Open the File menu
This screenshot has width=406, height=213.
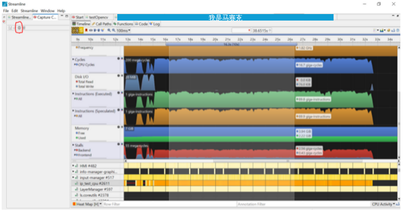coord(6,11)
